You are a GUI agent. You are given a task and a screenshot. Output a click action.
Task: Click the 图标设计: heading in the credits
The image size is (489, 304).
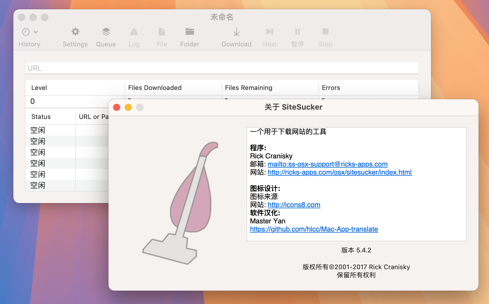[x=265, y=189]
